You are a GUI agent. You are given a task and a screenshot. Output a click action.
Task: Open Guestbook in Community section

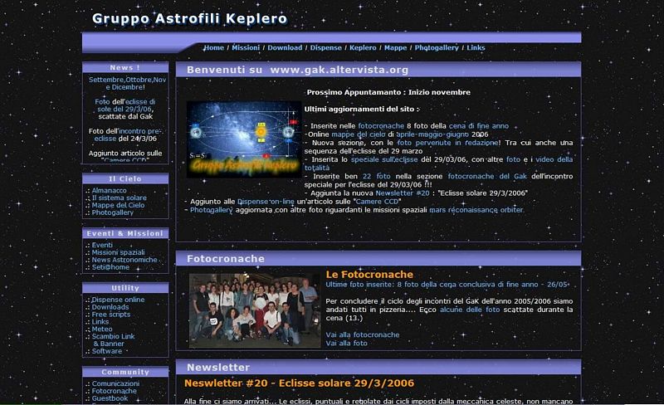tap(110, 398)
